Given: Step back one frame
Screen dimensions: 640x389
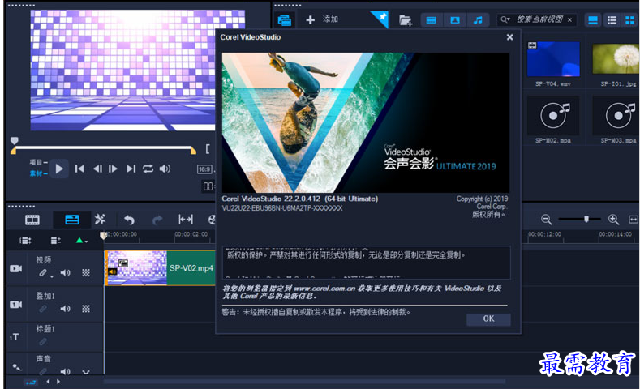Looking at the screenshot, I should [97, 169].
